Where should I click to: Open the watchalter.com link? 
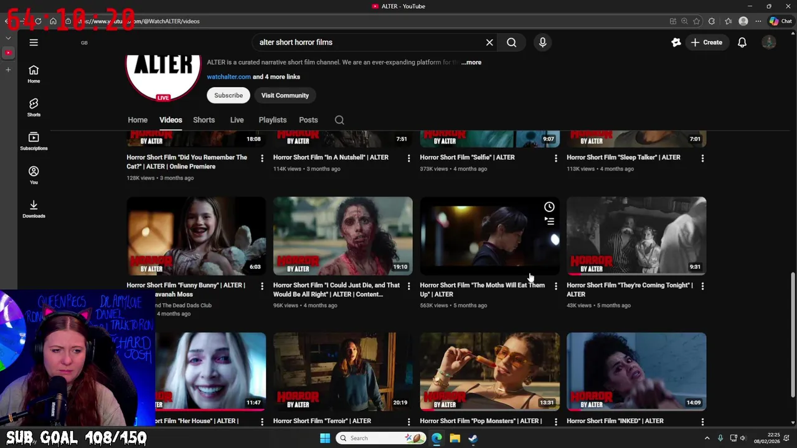(229, 77)
